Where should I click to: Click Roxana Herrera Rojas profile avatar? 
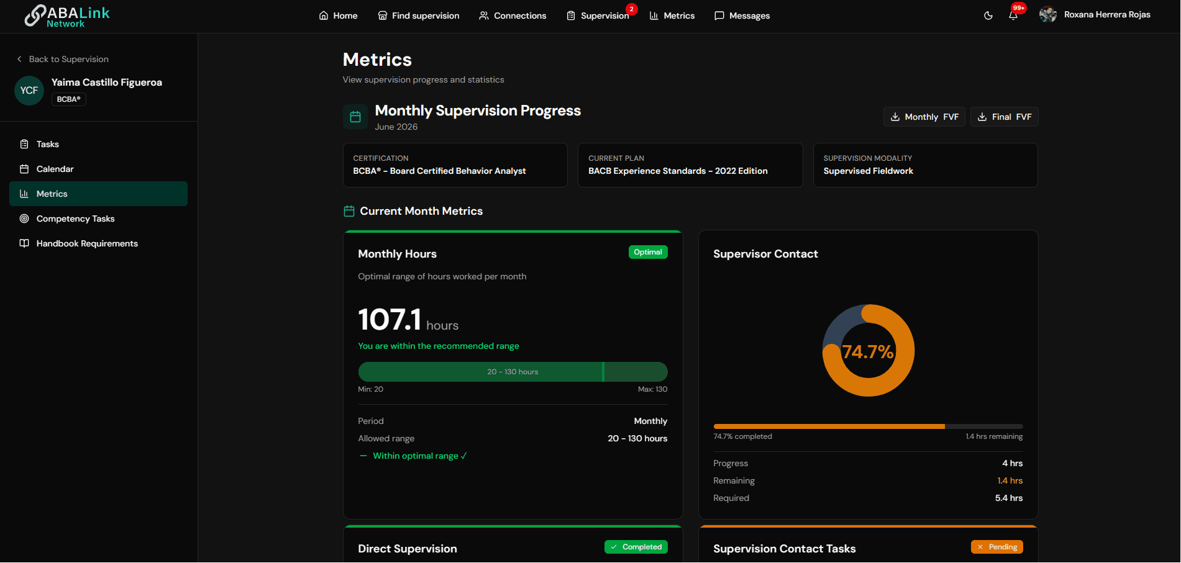[x=1048, y=15]
